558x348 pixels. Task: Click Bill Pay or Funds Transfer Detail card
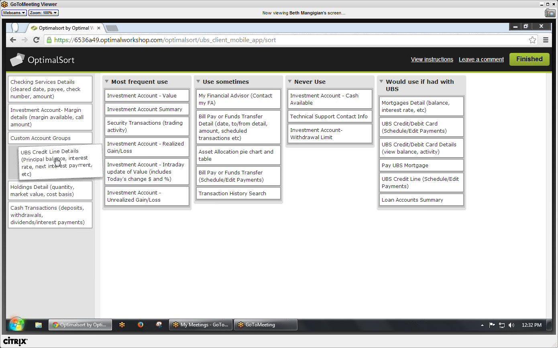(238, 127)
